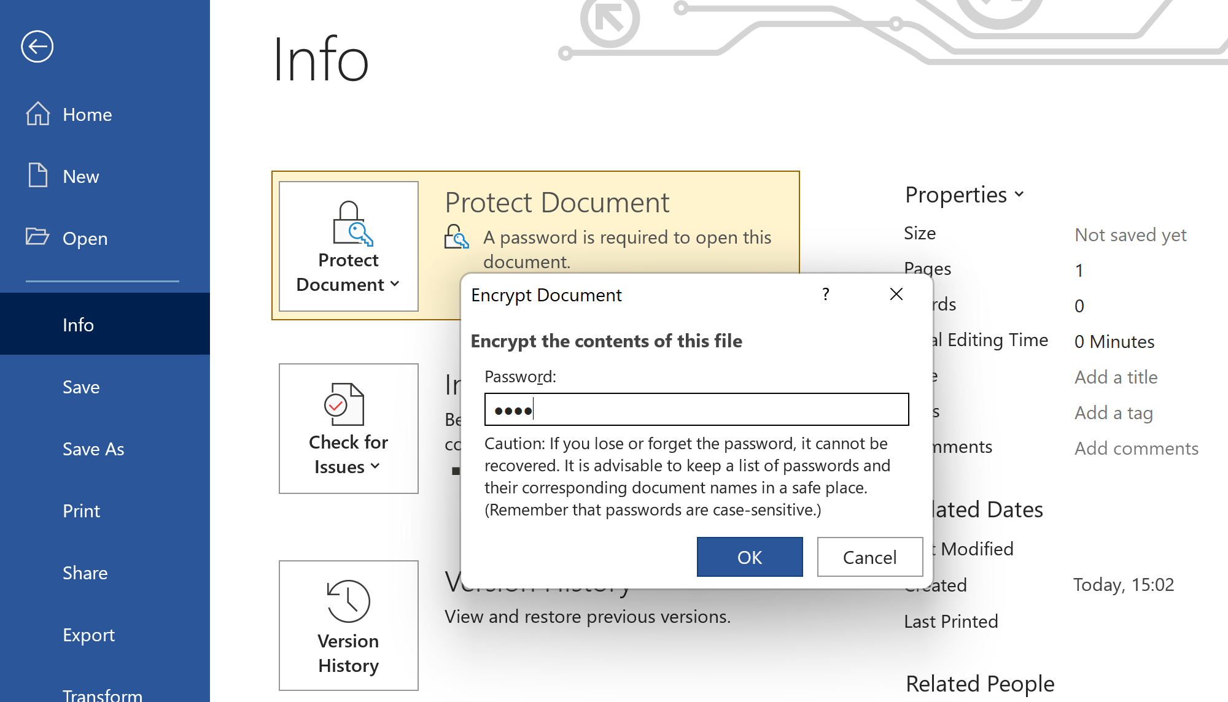Select Info from the left sidebar menu

point(77,325)
